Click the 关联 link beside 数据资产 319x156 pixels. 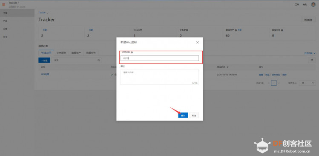(240, 30)
